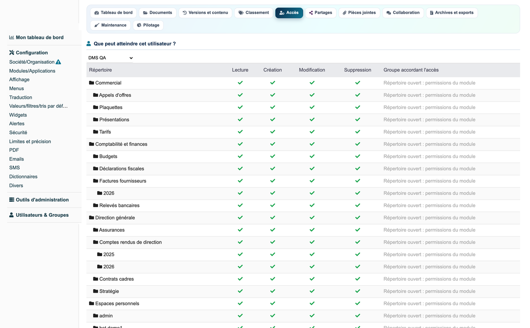The width and height of the screenshot is (530, 328).
Task: Open the Traduction sidebar link
Action: 21,97
